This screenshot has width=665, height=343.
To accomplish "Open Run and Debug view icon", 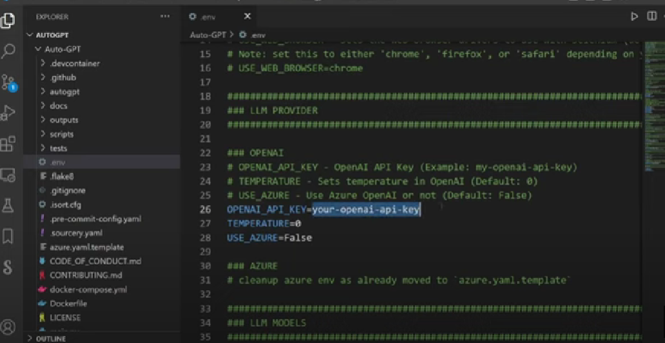I will (8, 113).
